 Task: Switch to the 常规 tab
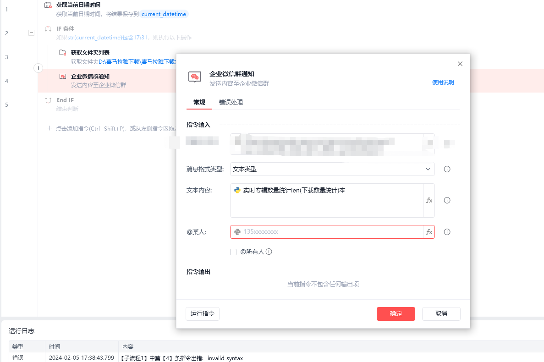tap(199, 102)
